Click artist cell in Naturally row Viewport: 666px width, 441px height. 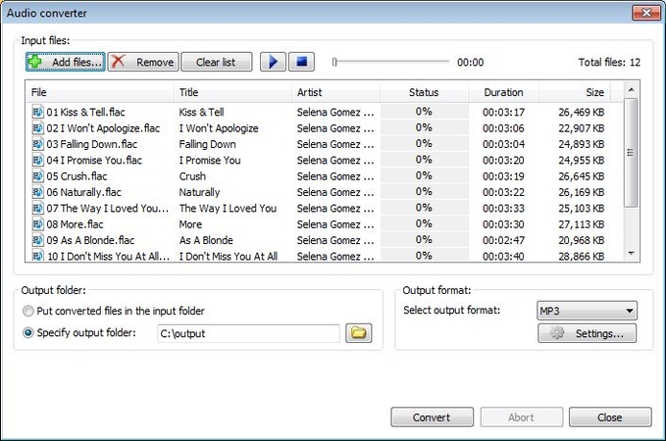[x=335, y=192]
